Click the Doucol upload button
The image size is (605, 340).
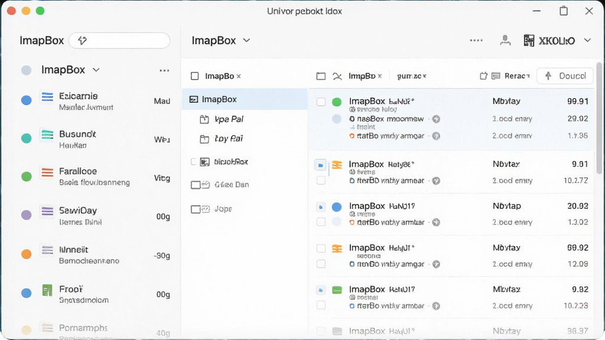[565, 76]
